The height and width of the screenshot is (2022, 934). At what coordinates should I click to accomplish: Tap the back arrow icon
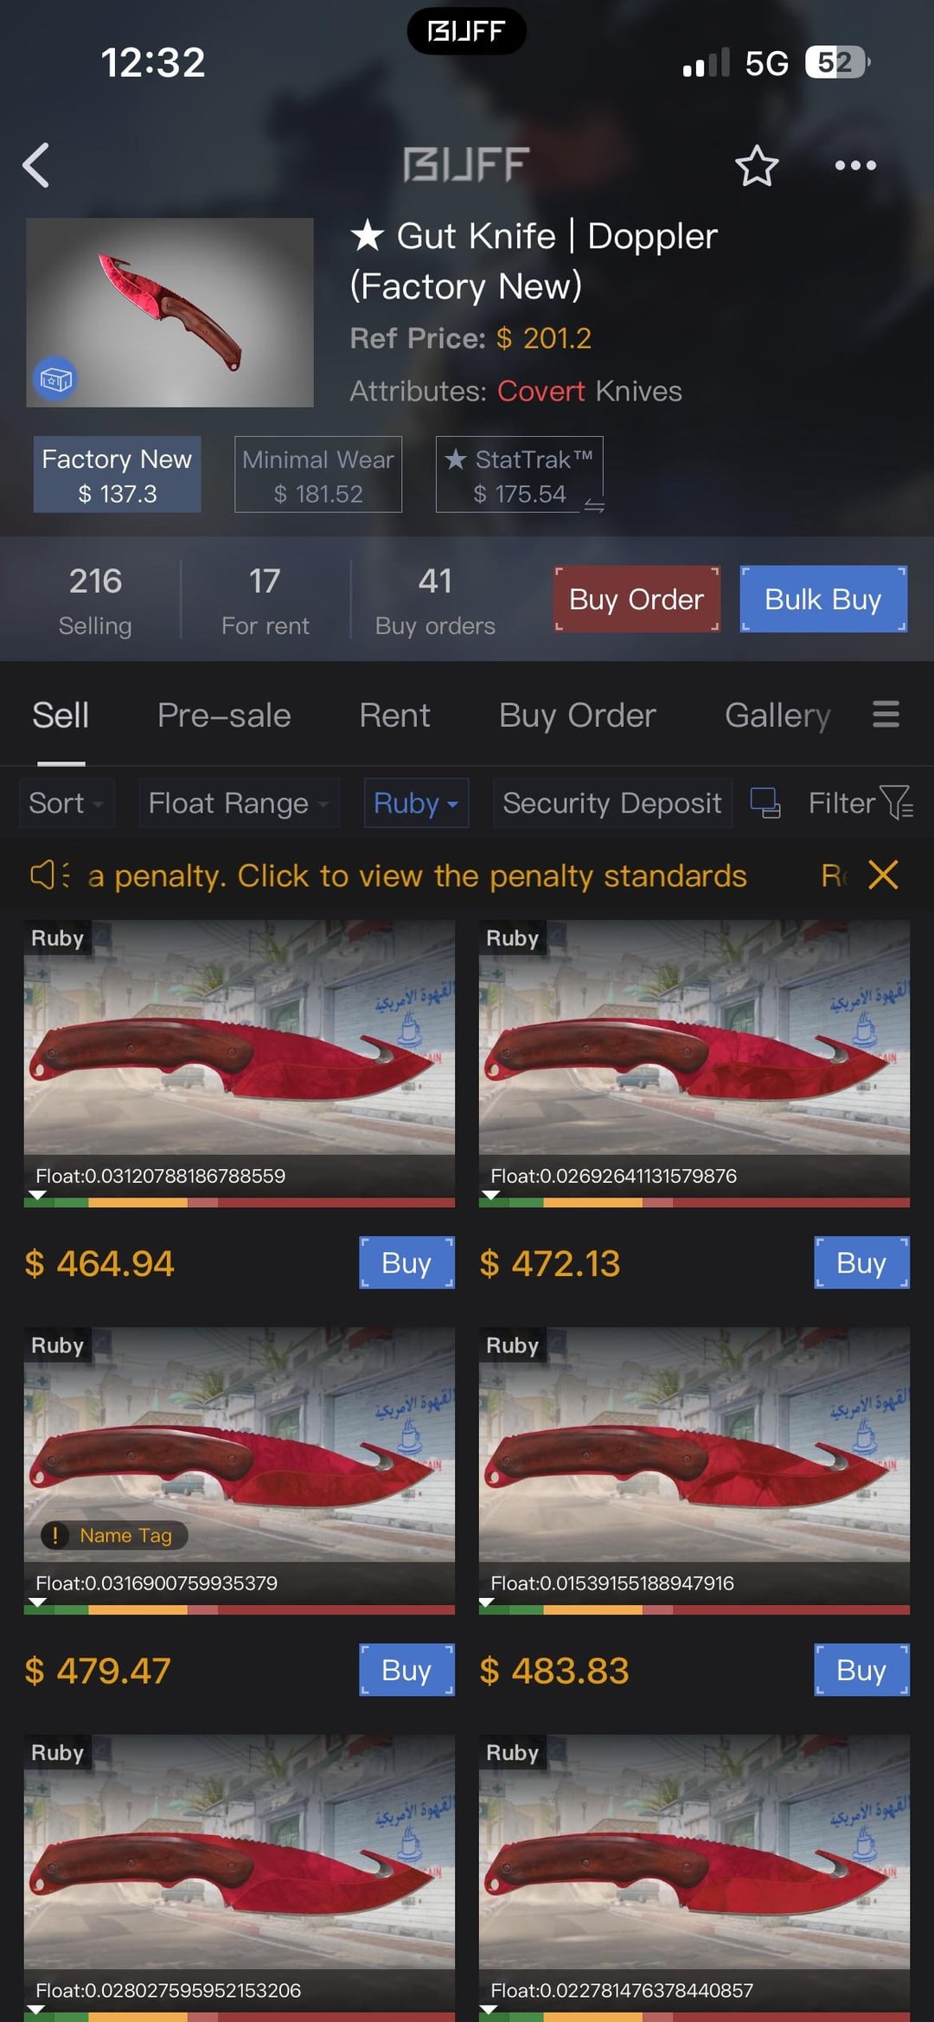(x=36, y=165)
